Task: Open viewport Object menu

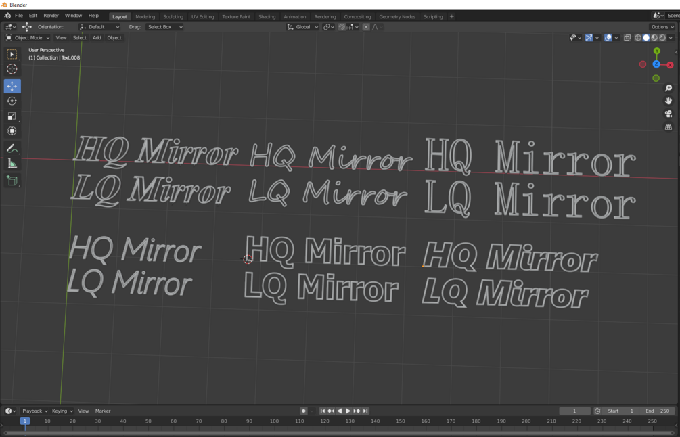Action: point(114,38)
